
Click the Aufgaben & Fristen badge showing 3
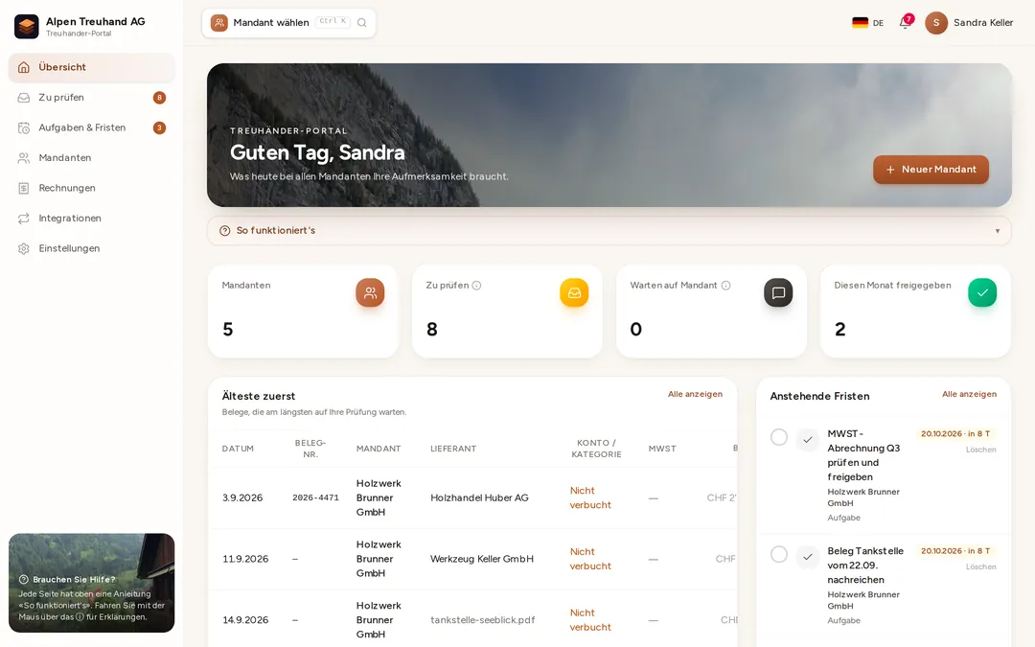pos(159,128)
